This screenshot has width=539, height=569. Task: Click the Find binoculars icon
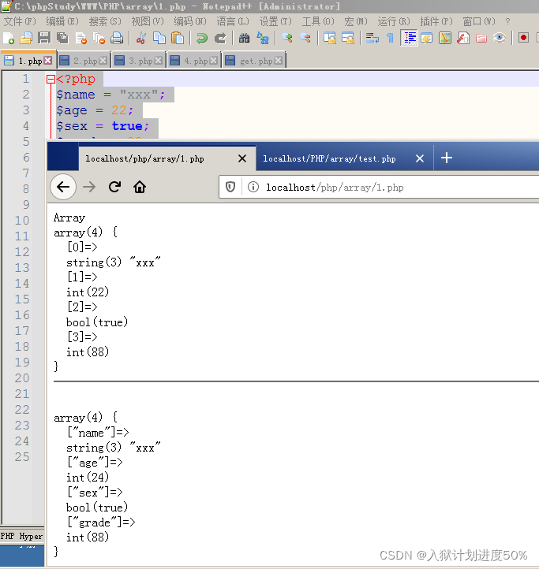pyautogui.click(x=244, y=38)
